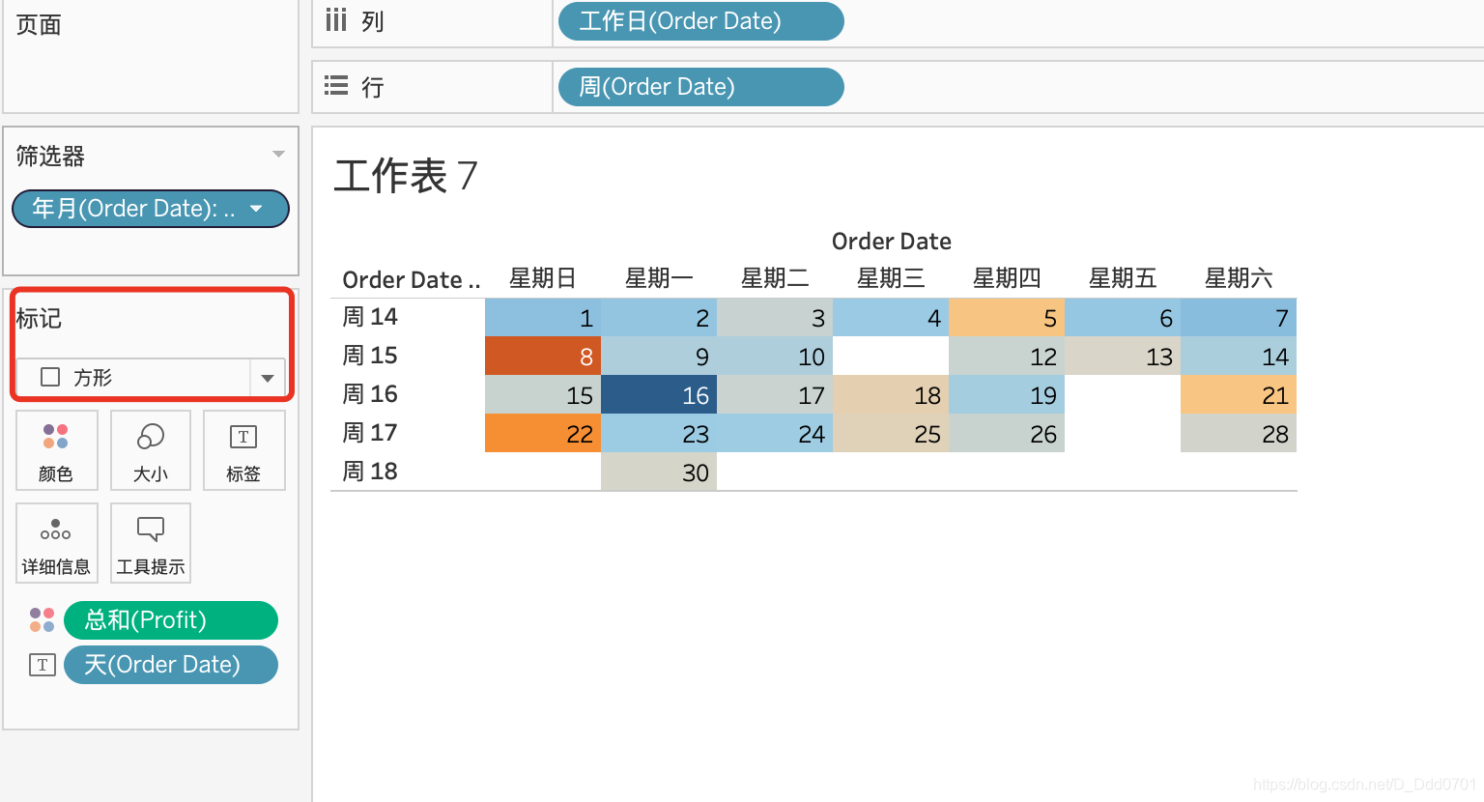
Task: Click the 星期六 column header
Action: (1239, 278)
